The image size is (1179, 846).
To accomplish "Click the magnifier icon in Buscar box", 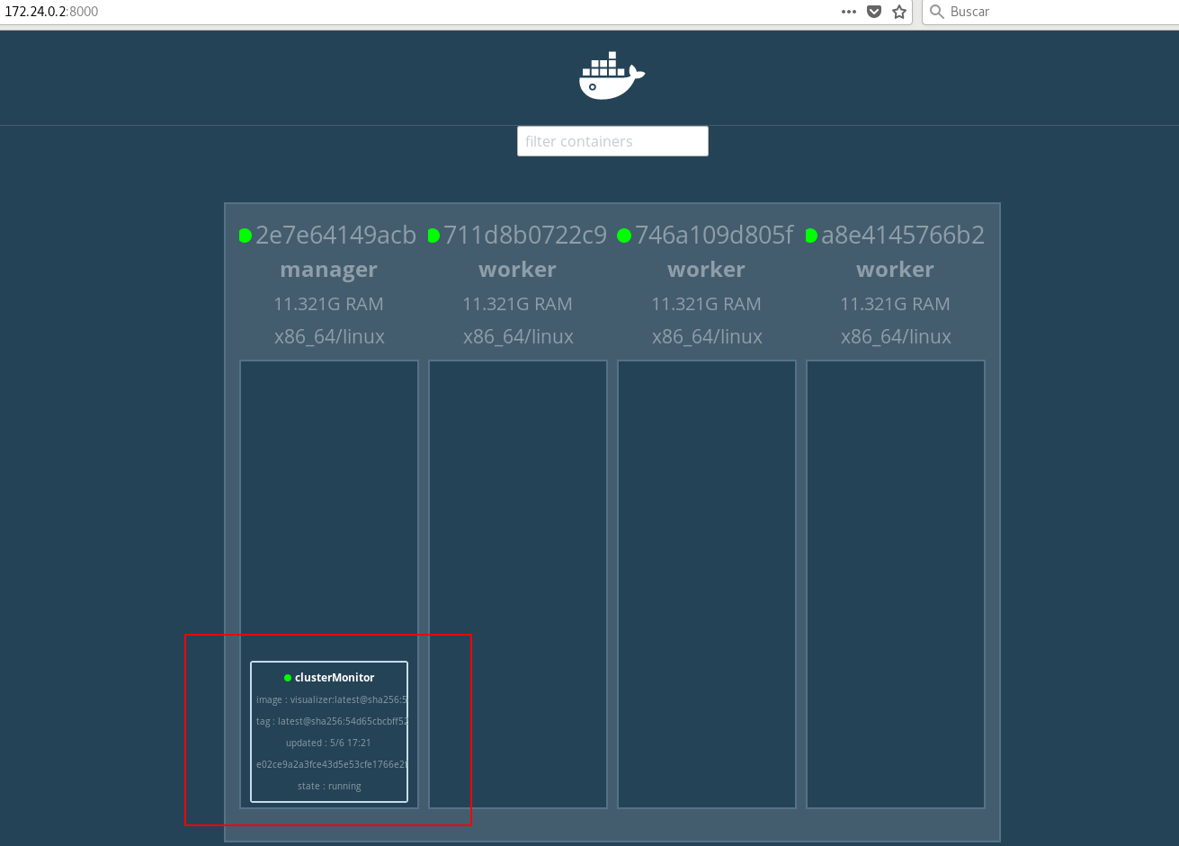I will (937, 12).
